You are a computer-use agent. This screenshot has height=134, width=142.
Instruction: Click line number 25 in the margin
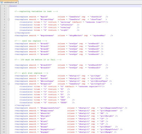(4, 70)
